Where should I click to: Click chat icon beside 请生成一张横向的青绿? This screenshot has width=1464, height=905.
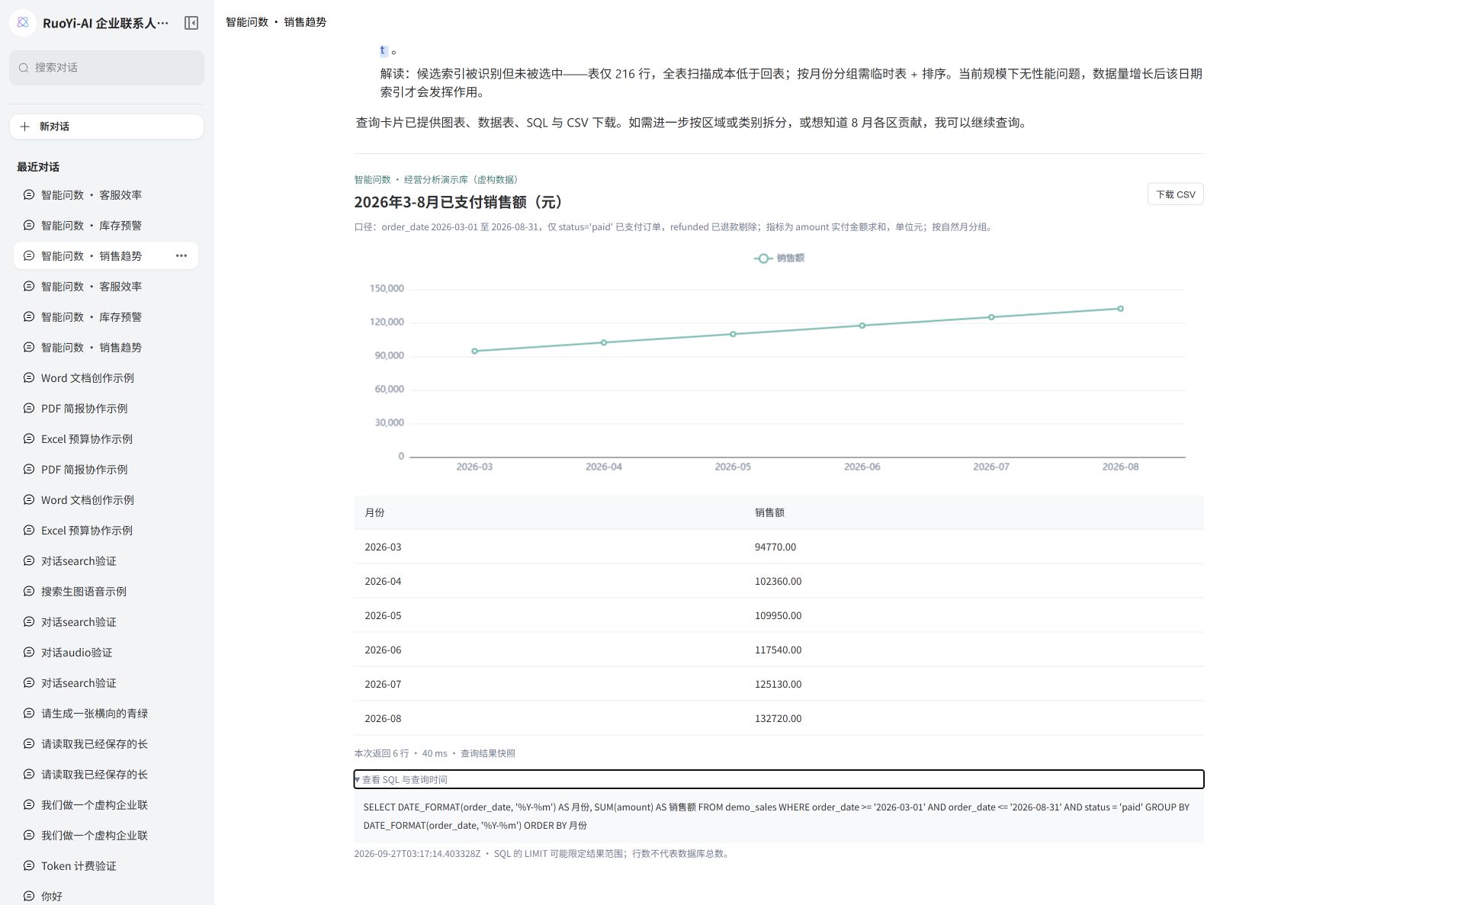(29, 714)
